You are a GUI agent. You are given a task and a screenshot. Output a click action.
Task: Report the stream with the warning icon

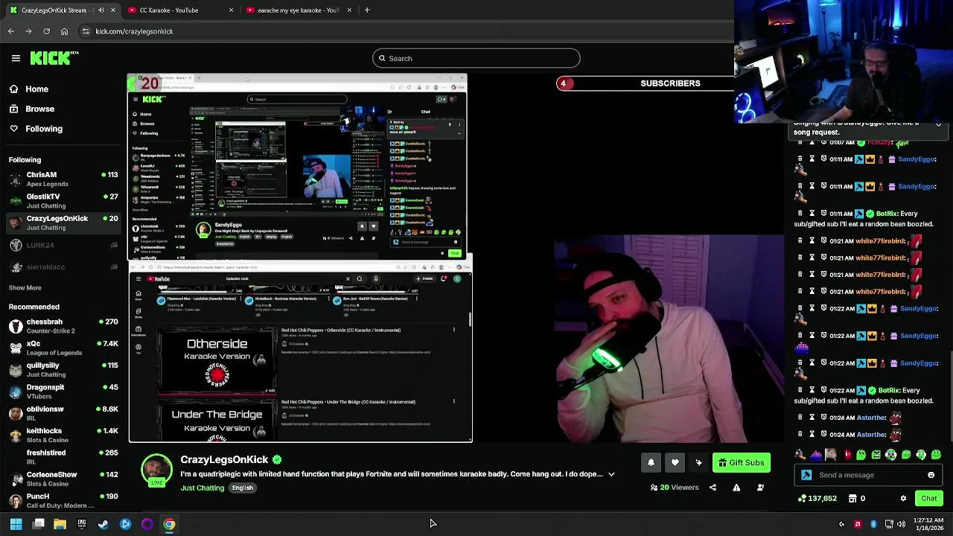pyautogui.click(x=736, y=488)
